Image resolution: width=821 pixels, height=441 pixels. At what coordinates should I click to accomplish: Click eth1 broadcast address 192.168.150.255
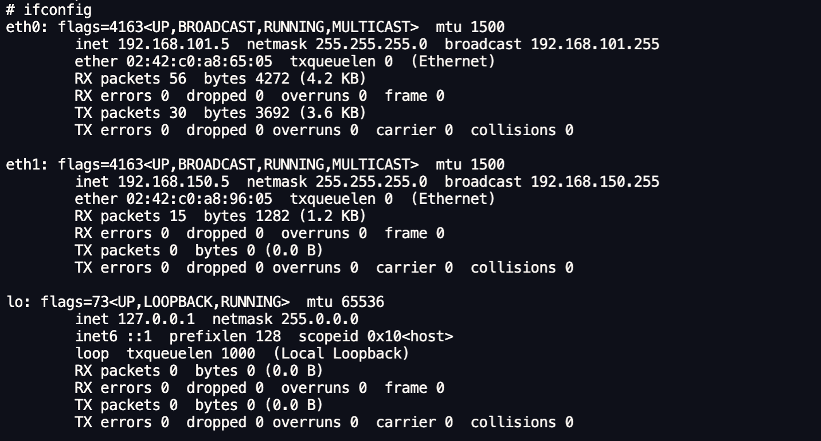595,182
